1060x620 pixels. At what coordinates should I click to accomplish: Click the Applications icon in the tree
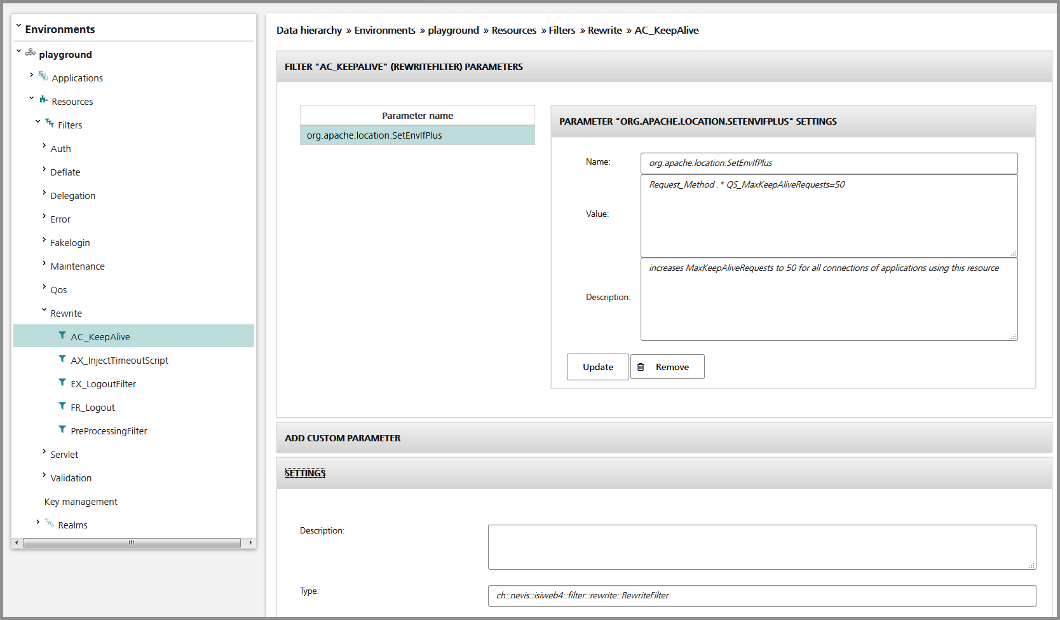coord(43,76)
